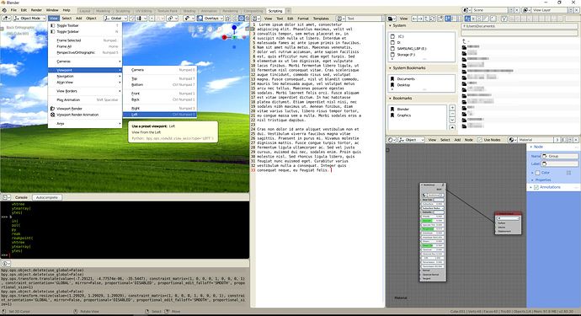The image size is (581, 316).
Task: Click the file browser parent directory icon
Action: [426, 19]
